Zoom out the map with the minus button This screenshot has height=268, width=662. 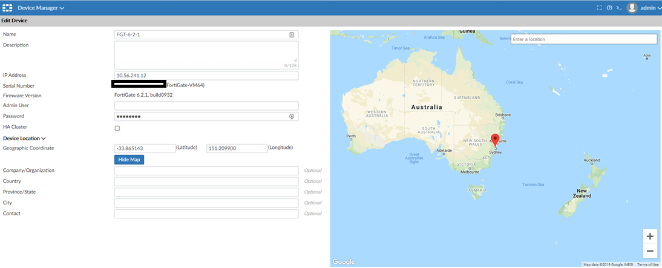point(650,250)
